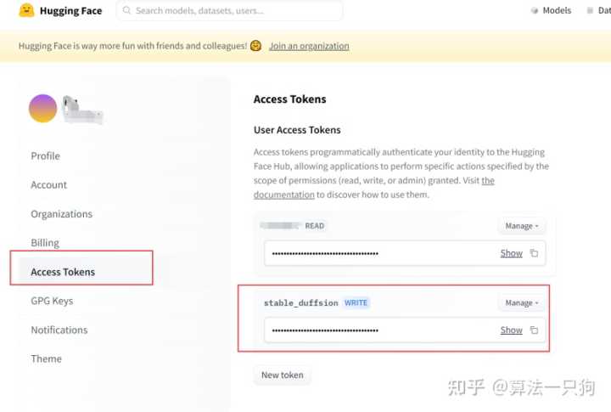The height and width of the screenshot is (412, 611).
Task: Click the Models icon in header
Action: (x=535, y=11)
